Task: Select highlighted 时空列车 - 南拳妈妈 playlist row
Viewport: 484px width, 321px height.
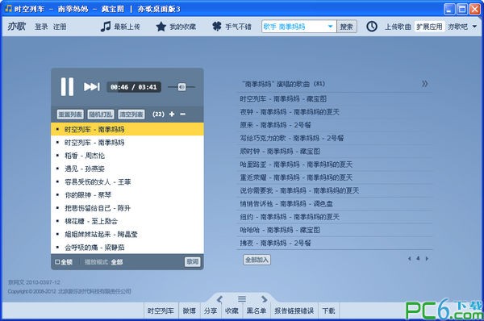Action: pos(127,129)
